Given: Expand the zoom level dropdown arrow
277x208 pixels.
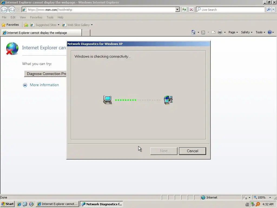Looking at the screenshot, I should (x=270, y=197).
